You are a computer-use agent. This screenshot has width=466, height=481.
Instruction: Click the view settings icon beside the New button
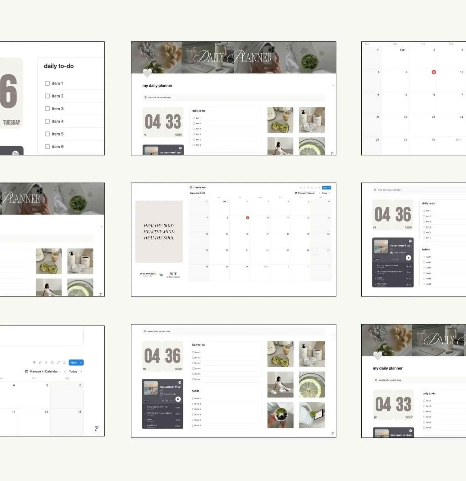pyautogui.click(x=319, y=188)
